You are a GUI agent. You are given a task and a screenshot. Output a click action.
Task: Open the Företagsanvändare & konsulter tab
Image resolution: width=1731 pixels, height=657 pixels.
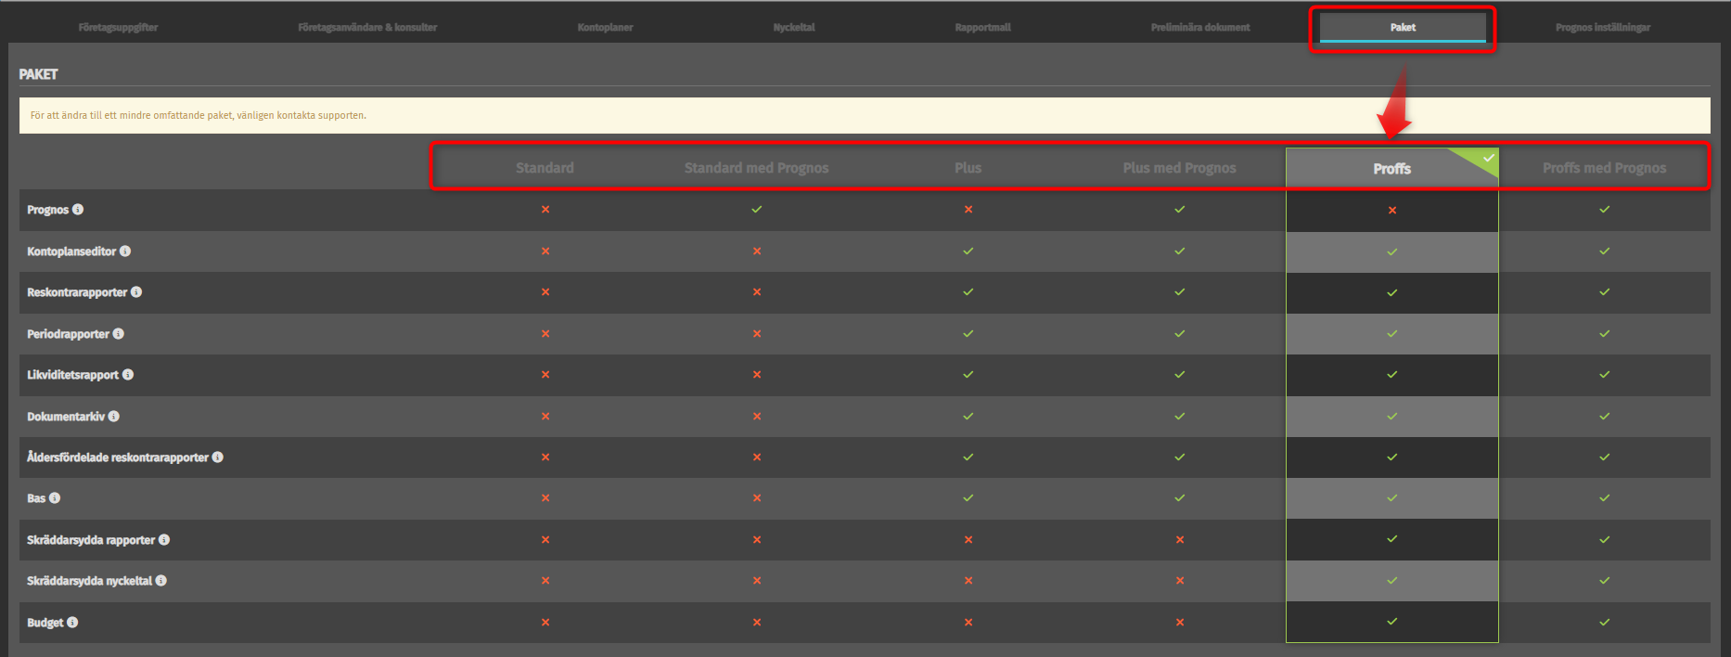click(367, 28)
